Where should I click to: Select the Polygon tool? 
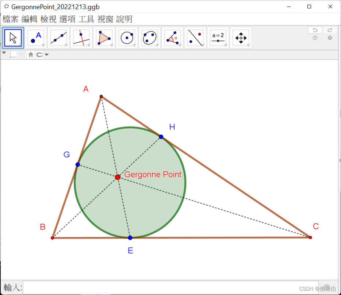[x=104, y=37]
